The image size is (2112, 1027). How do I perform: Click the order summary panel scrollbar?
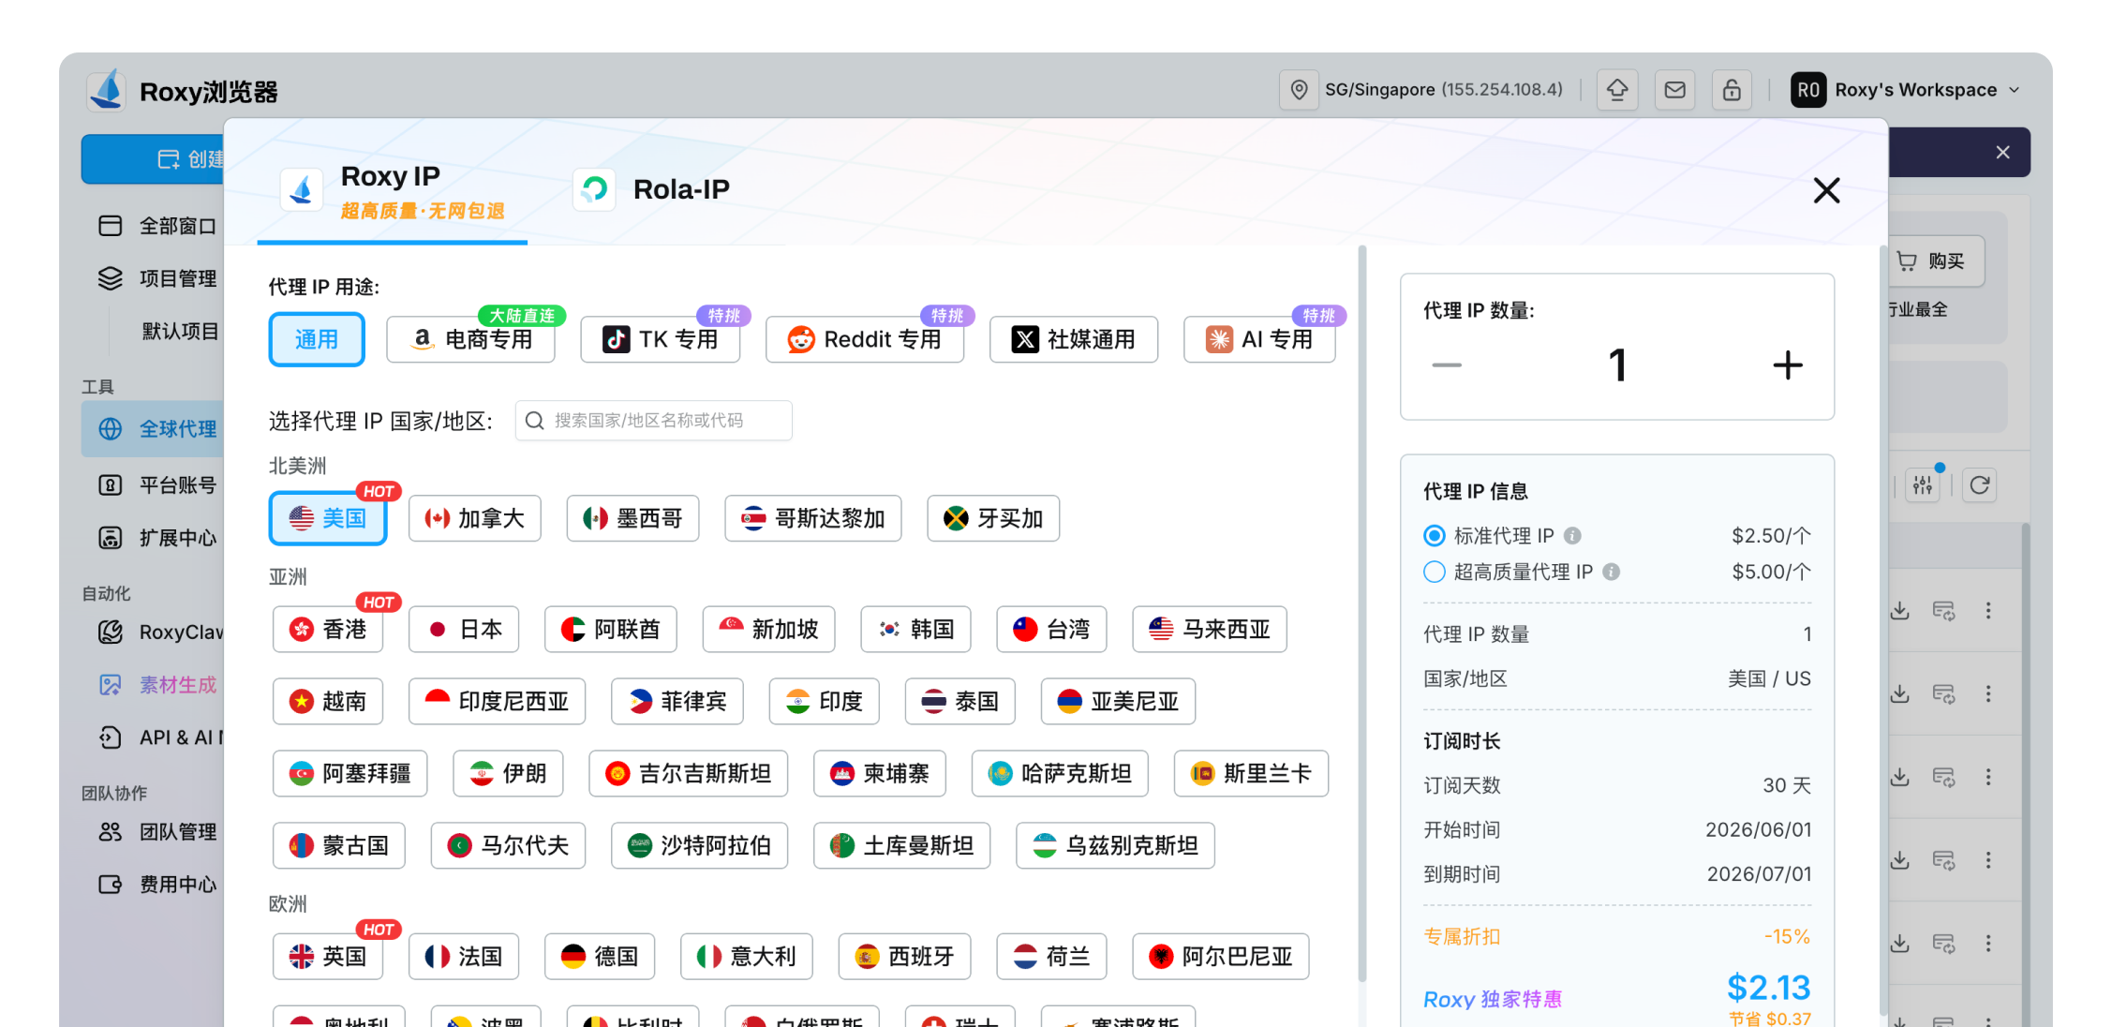[x=1882, y=630]
